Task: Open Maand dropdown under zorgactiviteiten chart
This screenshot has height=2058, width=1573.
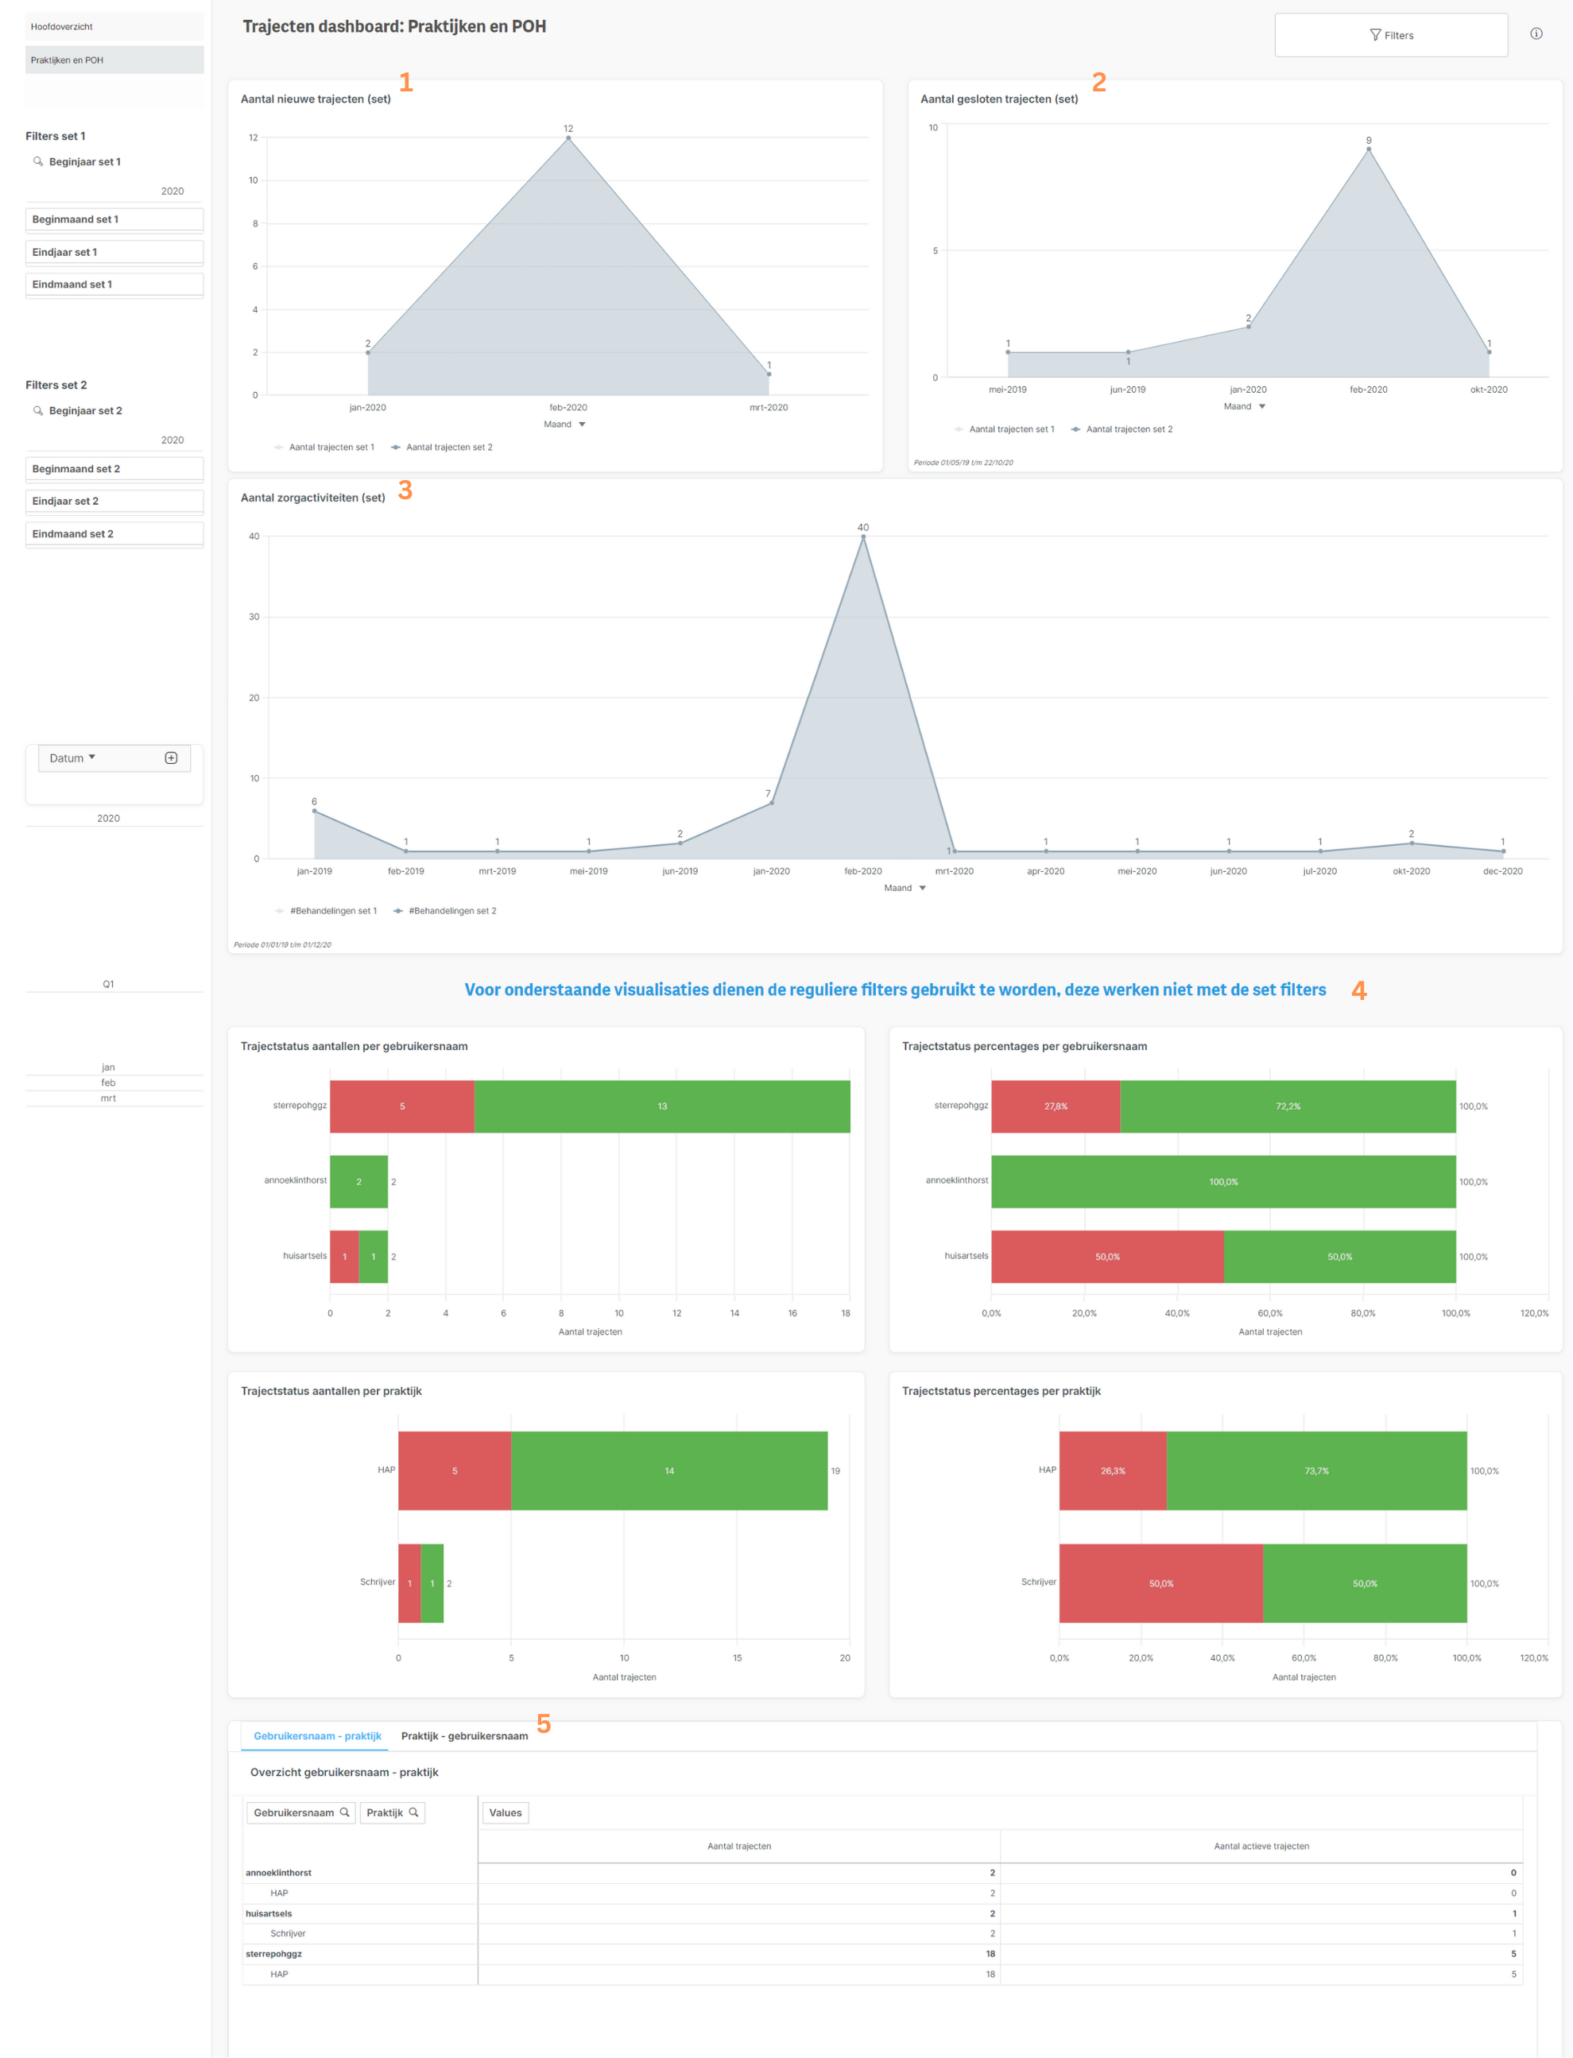Action: coord(905,888)
